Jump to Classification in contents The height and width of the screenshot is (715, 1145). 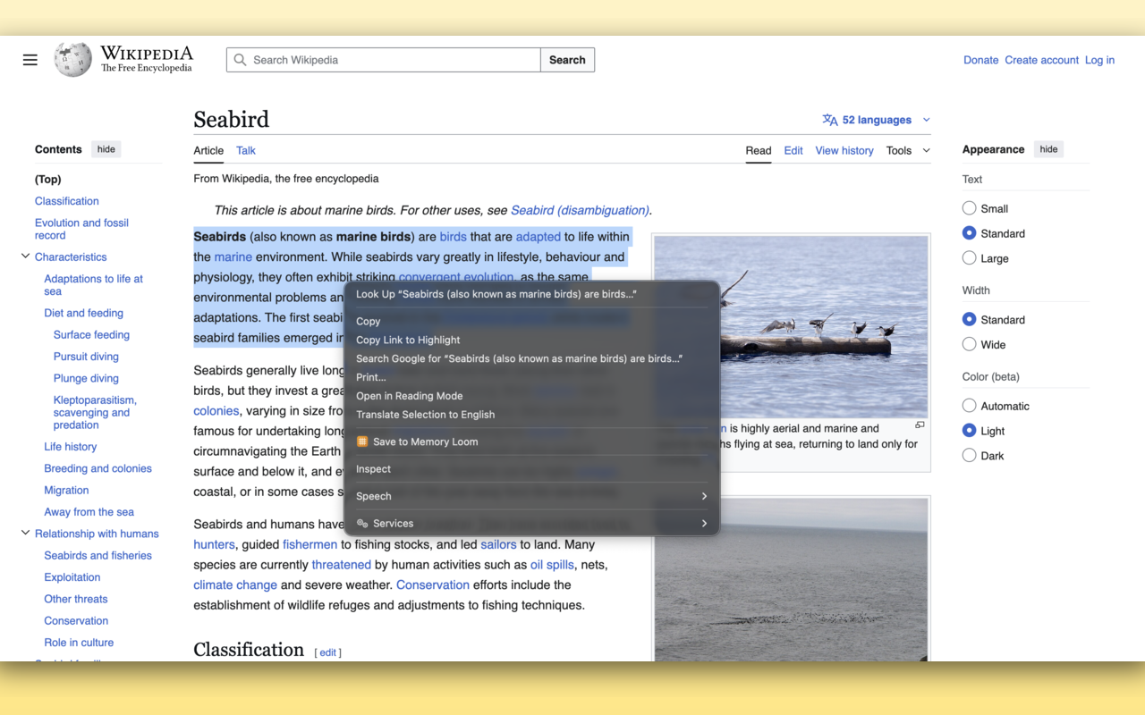click(67, 201)
